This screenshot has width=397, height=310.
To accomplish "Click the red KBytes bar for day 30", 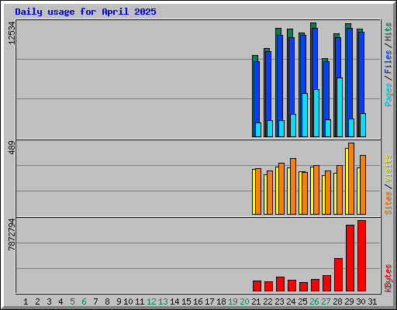I will point(361,256).
